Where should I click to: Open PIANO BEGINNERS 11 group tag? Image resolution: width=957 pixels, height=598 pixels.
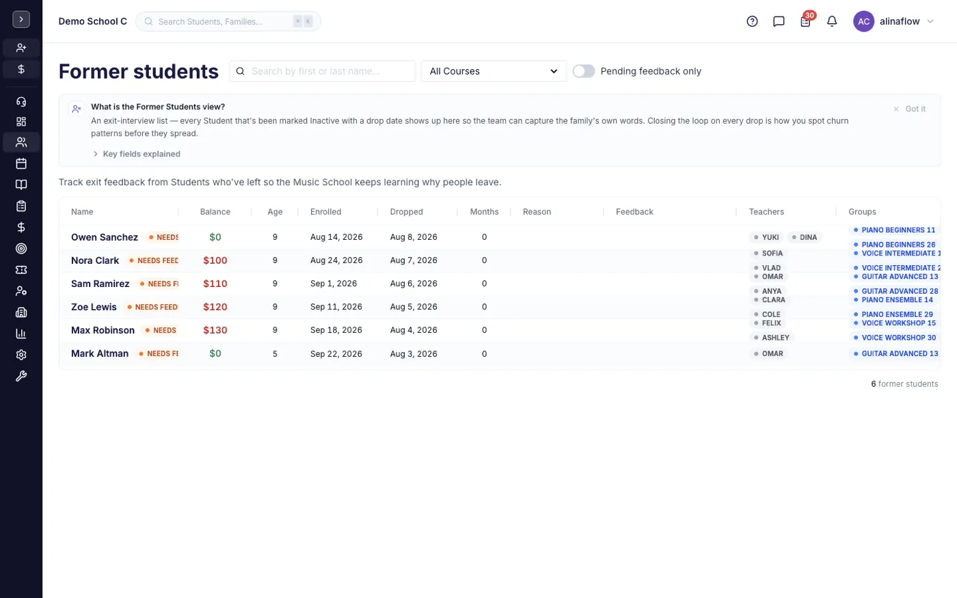894,230
